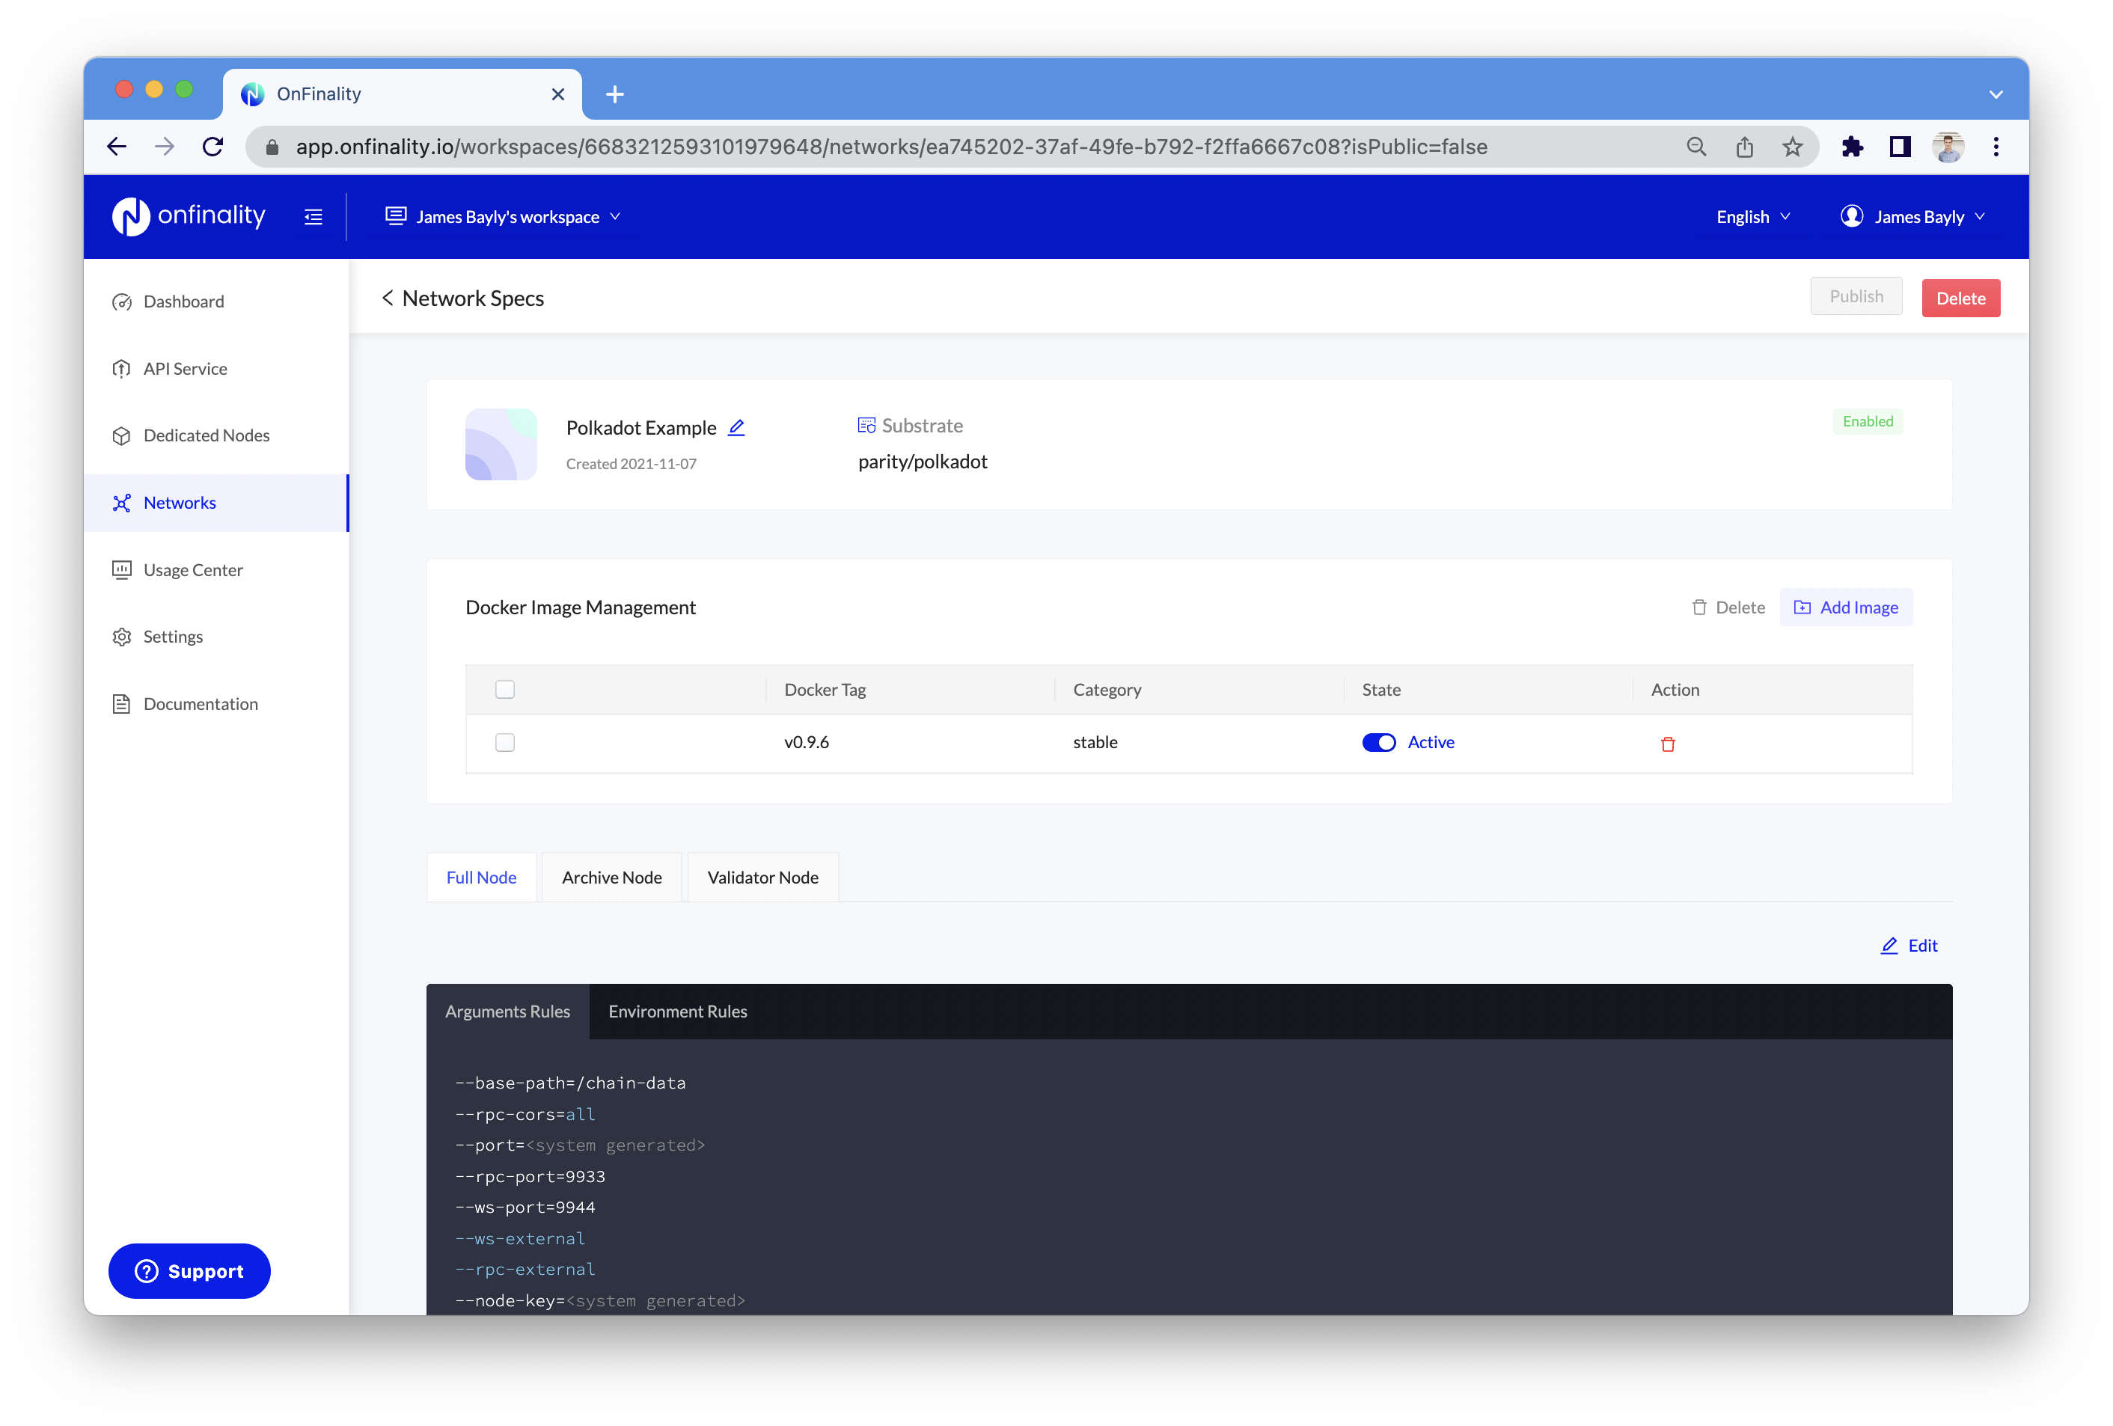
Task: Click the onfinality logo
Action: coord(189,216)
